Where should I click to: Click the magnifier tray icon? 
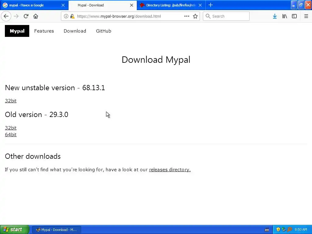[x=289, y=229]
